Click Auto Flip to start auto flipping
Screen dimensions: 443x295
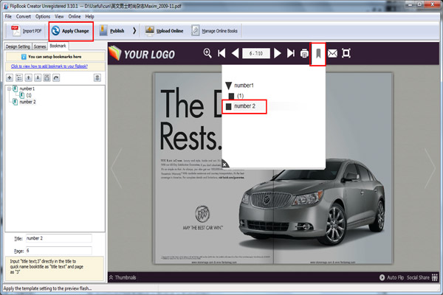pos(391,277)
